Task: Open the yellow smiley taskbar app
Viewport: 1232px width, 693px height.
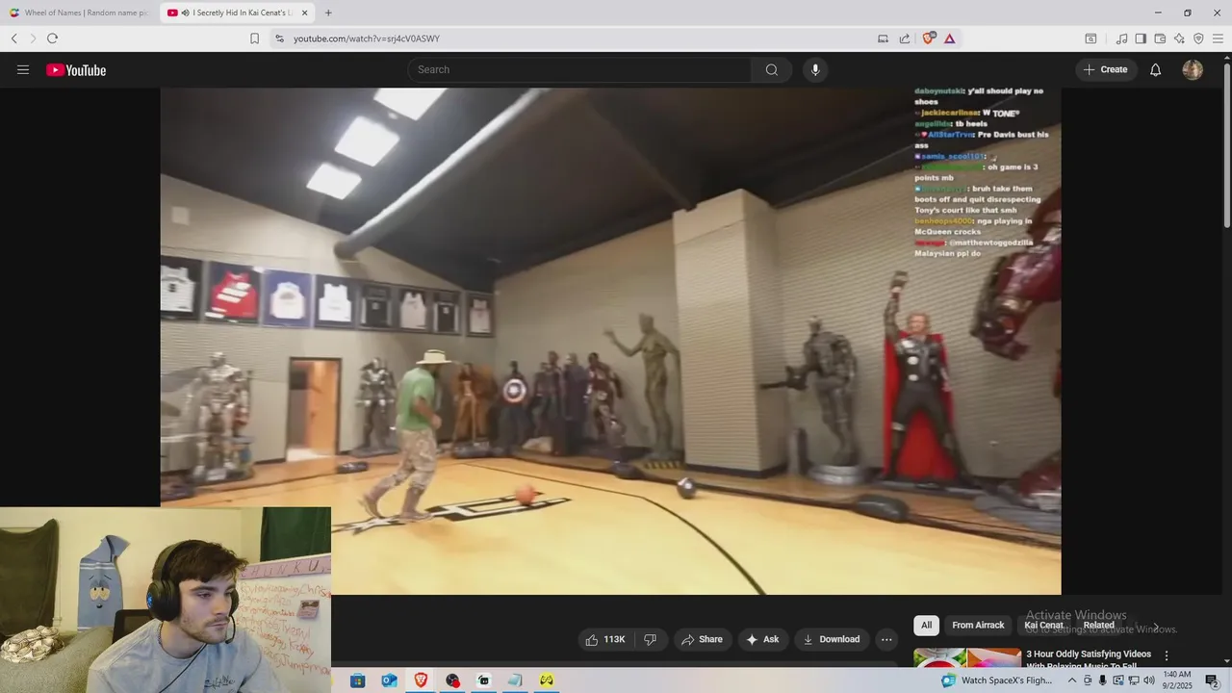Action: pos(547,680)
